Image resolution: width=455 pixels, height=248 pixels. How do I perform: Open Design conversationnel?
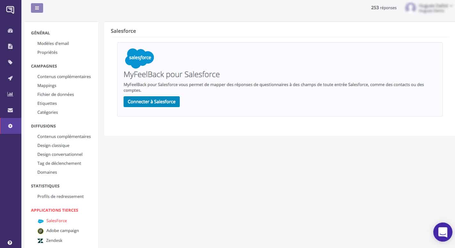coord(60,154)
